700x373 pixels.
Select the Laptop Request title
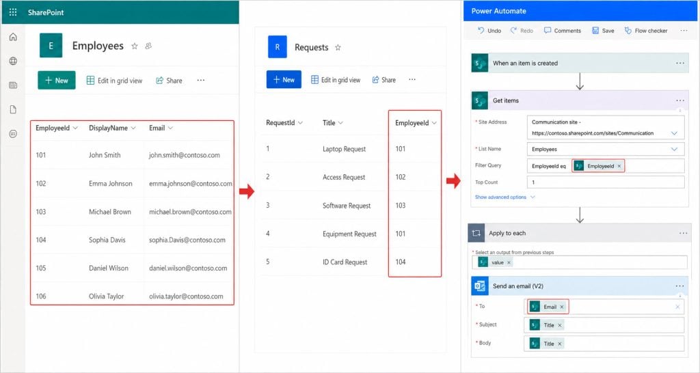point(345,149)
